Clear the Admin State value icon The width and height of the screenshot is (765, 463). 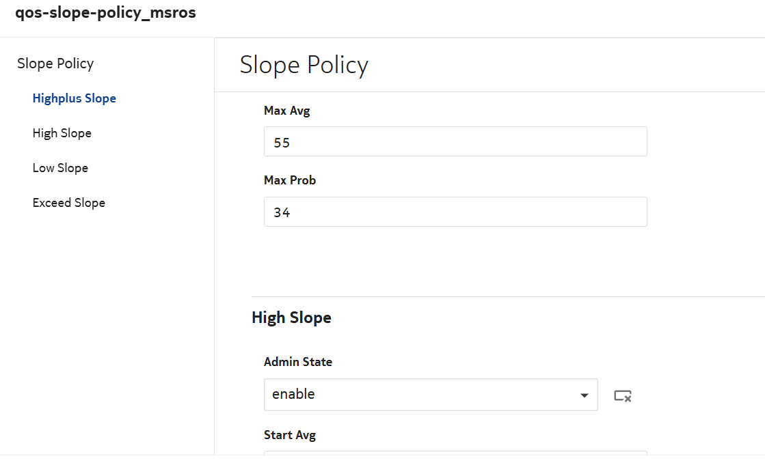(622, 395)
